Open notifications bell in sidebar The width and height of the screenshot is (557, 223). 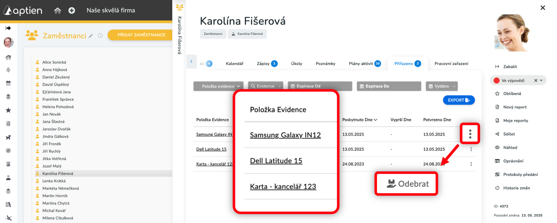pos(8,70)
